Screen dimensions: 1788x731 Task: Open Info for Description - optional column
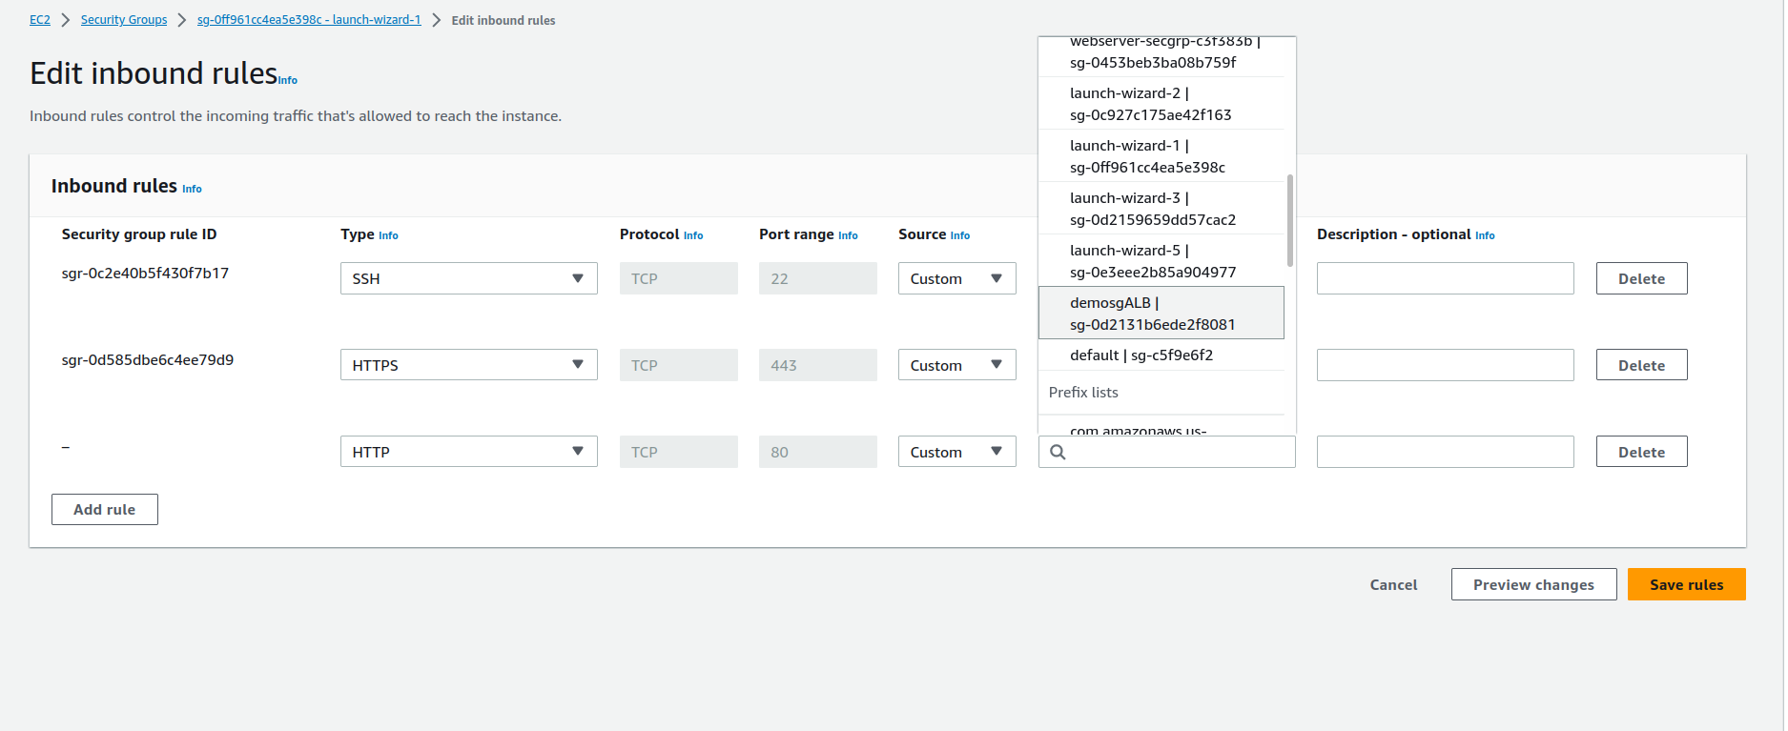coord(1485,235)
